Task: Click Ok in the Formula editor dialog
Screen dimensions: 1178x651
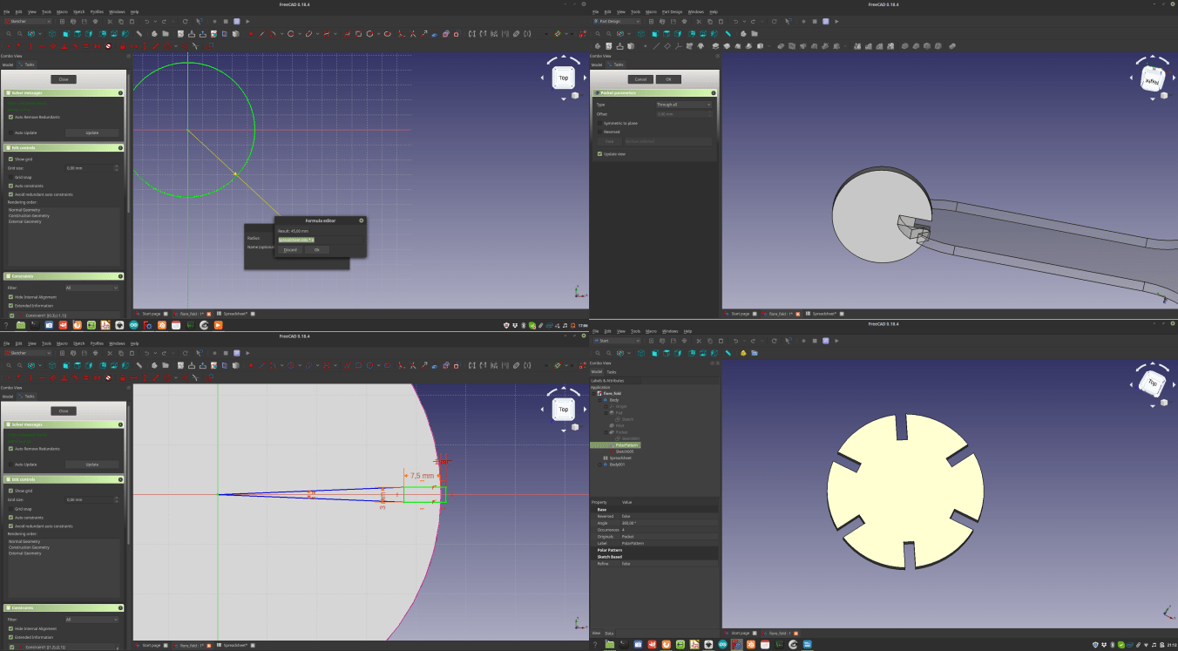Action: (x=316, y=249)
